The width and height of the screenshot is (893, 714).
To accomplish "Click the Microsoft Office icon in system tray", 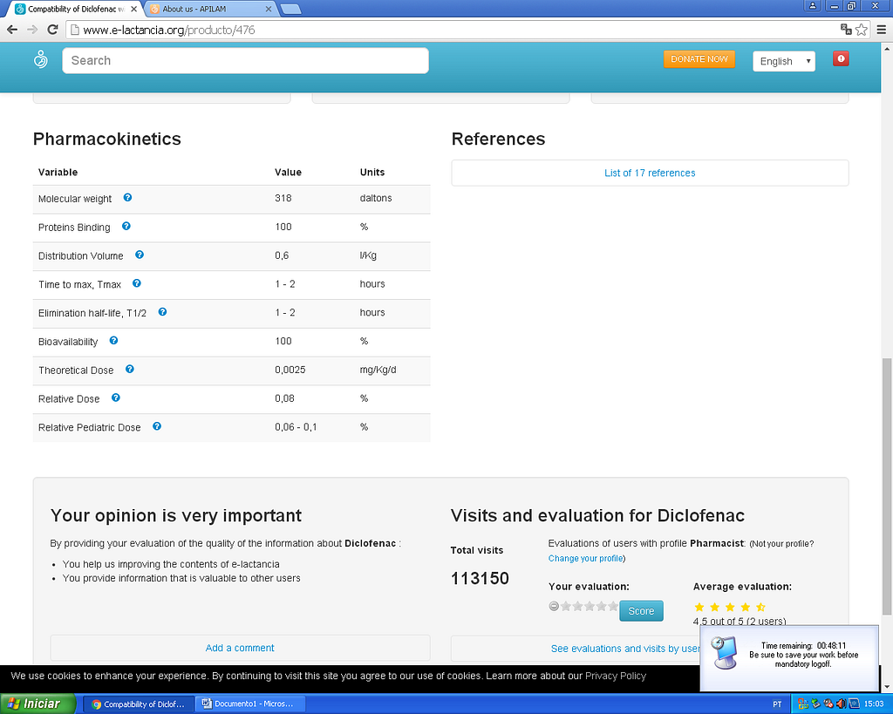I will pos(803,704).
